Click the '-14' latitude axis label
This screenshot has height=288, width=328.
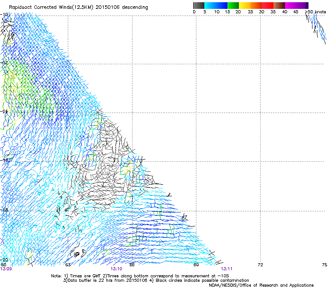pos(4,111)
